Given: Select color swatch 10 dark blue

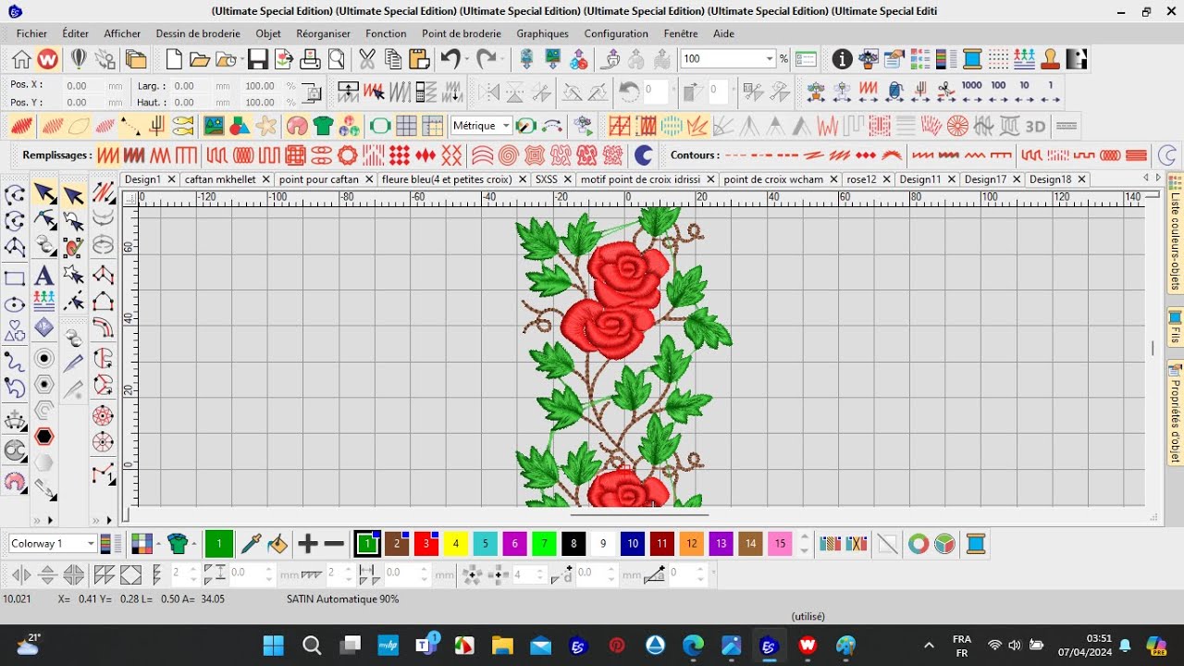Looking at the screenshot, I should (633, 544).
